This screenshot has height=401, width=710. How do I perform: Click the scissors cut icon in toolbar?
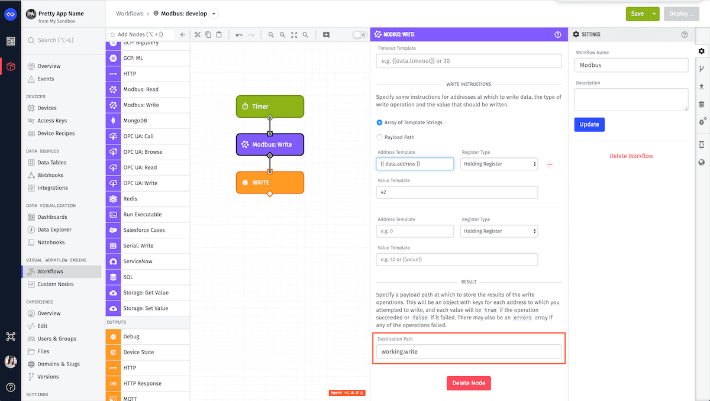(198, 35)
